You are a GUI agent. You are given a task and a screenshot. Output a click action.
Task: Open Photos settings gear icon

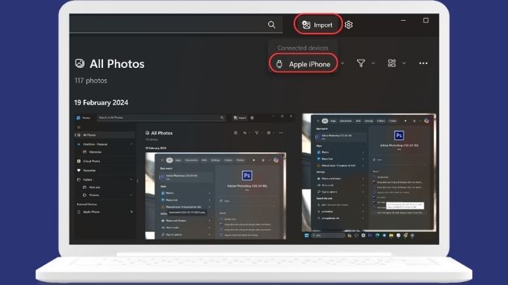click(349, 25)
